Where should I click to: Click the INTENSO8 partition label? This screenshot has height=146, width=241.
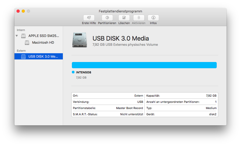click(84, 72)
